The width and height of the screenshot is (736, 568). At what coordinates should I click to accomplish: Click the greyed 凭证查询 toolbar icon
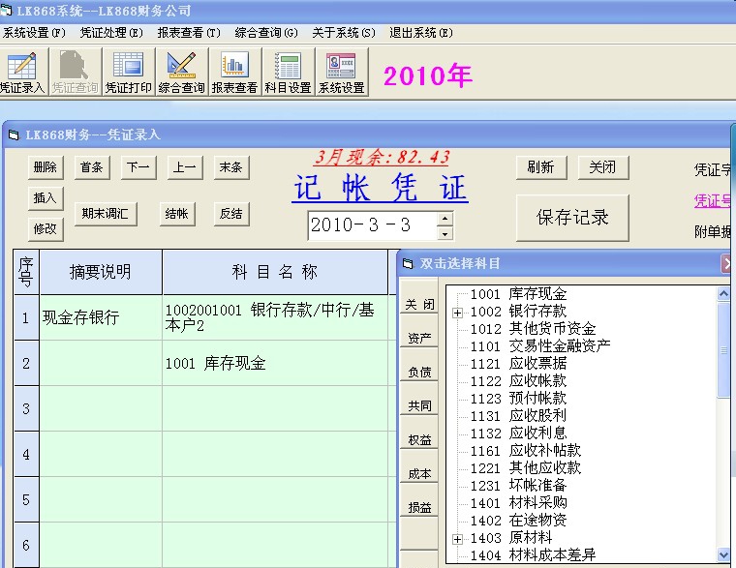[76, 73]
